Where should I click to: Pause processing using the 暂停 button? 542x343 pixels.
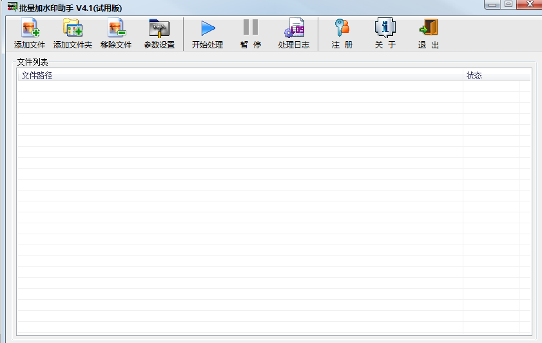(251, 29)
